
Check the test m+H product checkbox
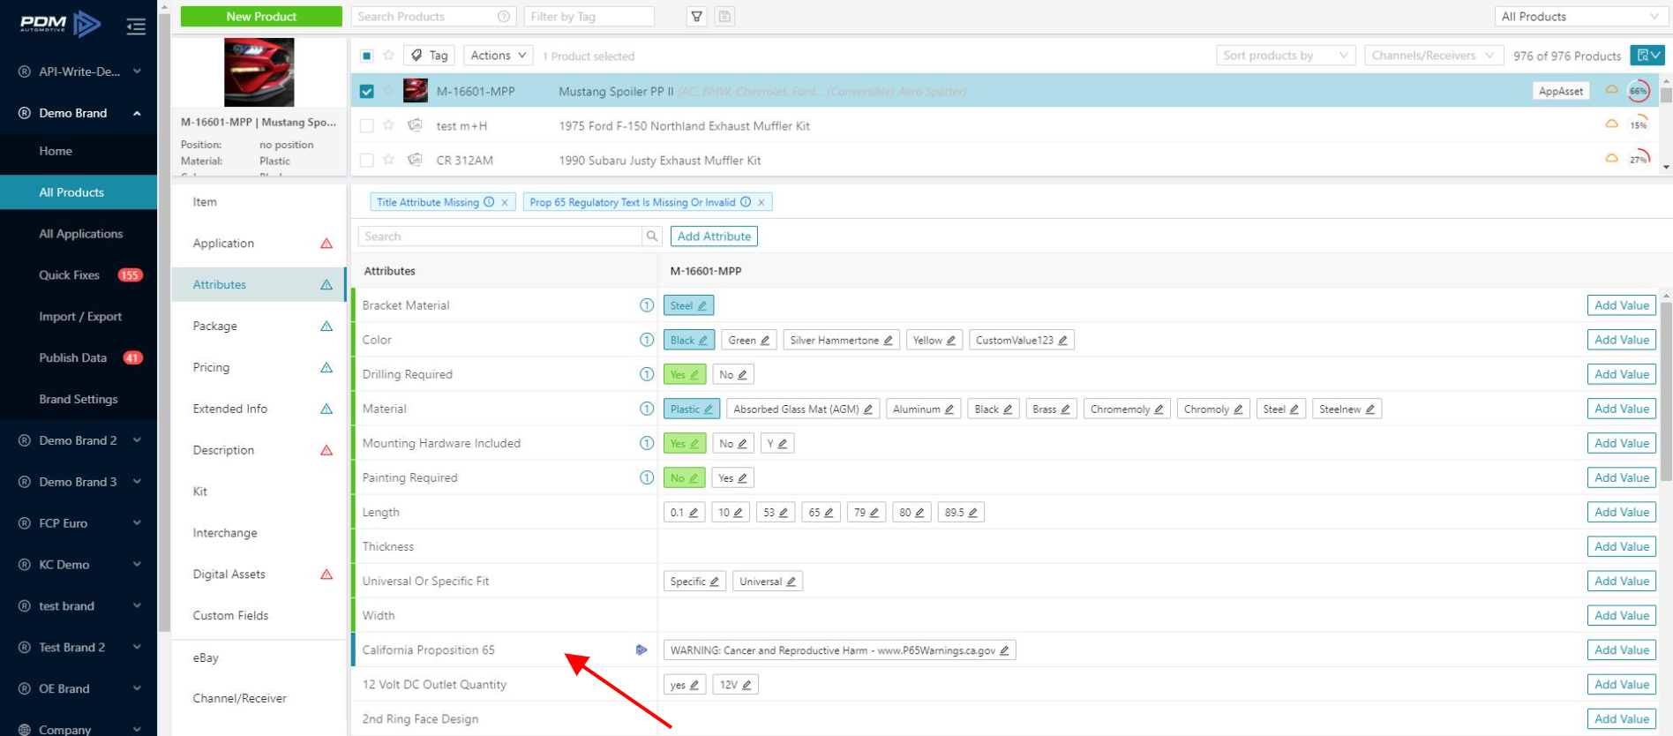click(367, 125)
